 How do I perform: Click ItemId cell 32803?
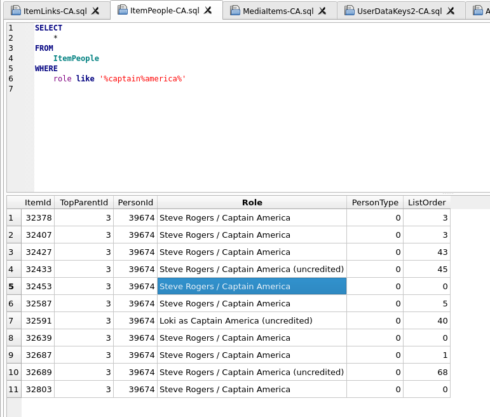point(38,389)
